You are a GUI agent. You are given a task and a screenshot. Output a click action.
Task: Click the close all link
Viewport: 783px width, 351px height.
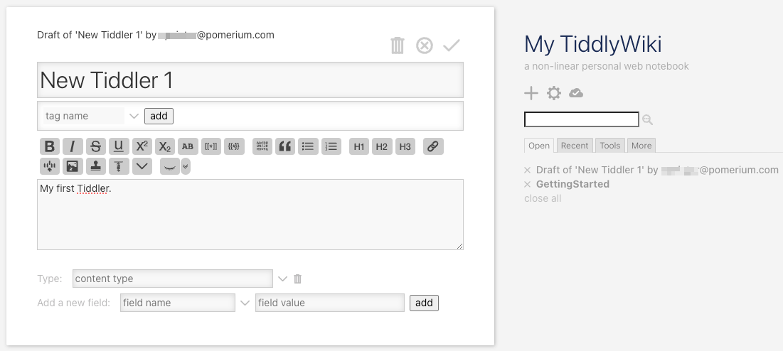(543, 198)
